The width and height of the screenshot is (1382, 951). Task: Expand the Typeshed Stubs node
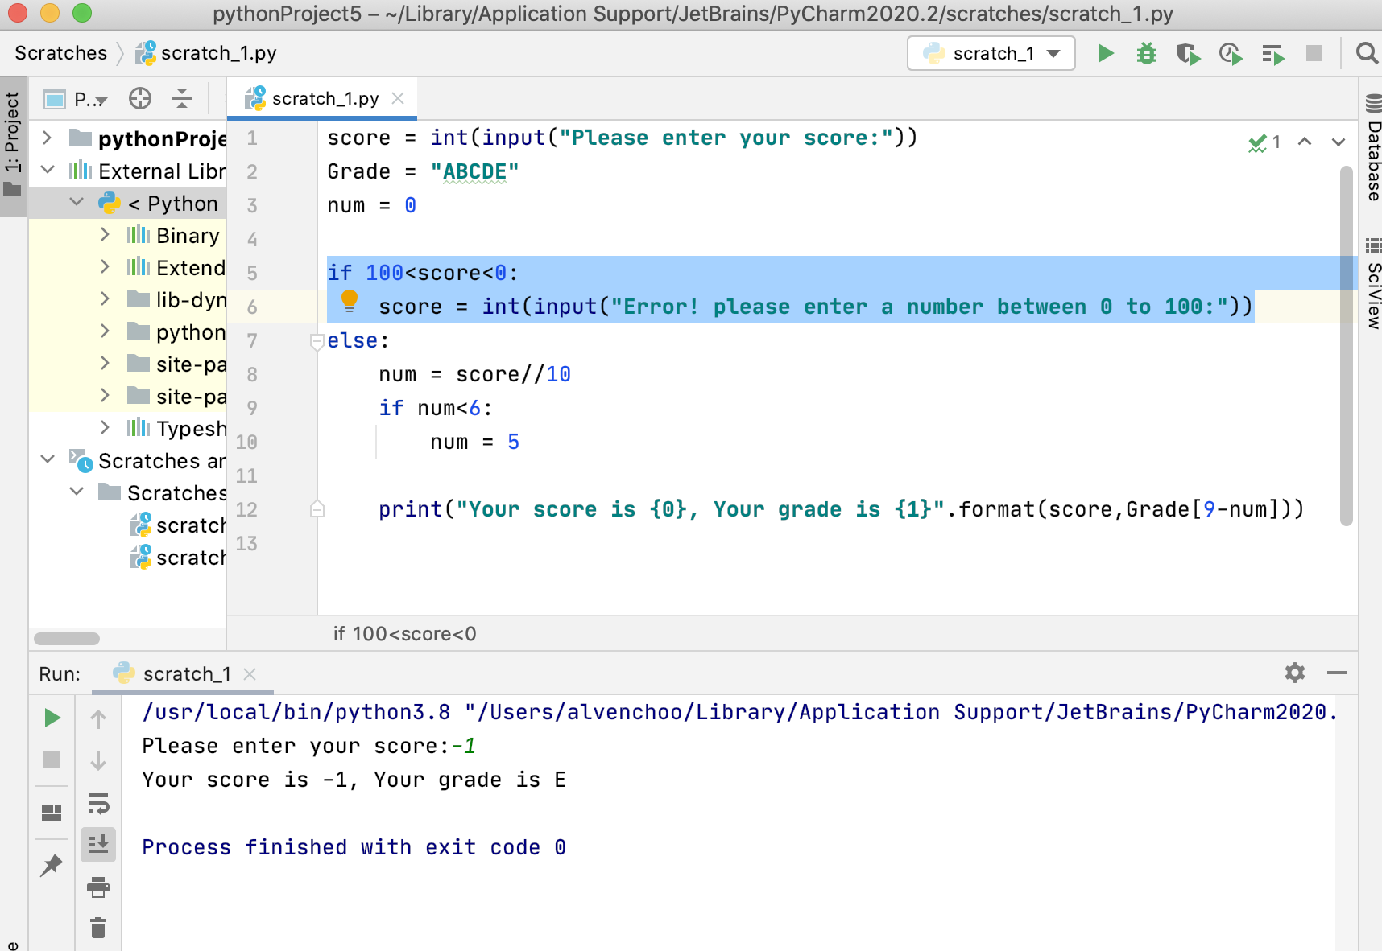click(x=105, y=428)
